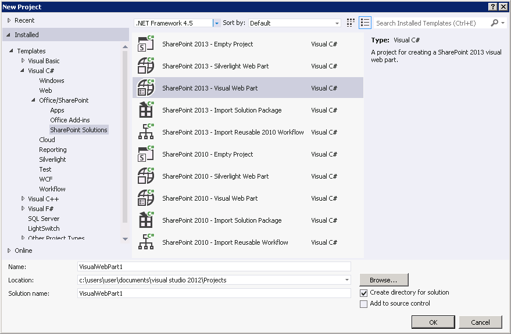The image size is (511, 334).
Task: Select the Web template category
Action: [45, 90]
